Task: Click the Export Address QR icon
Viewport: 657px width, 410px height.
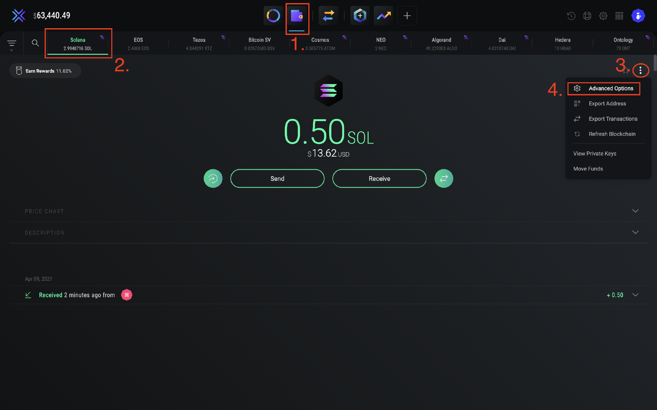Action: [577, 103]
